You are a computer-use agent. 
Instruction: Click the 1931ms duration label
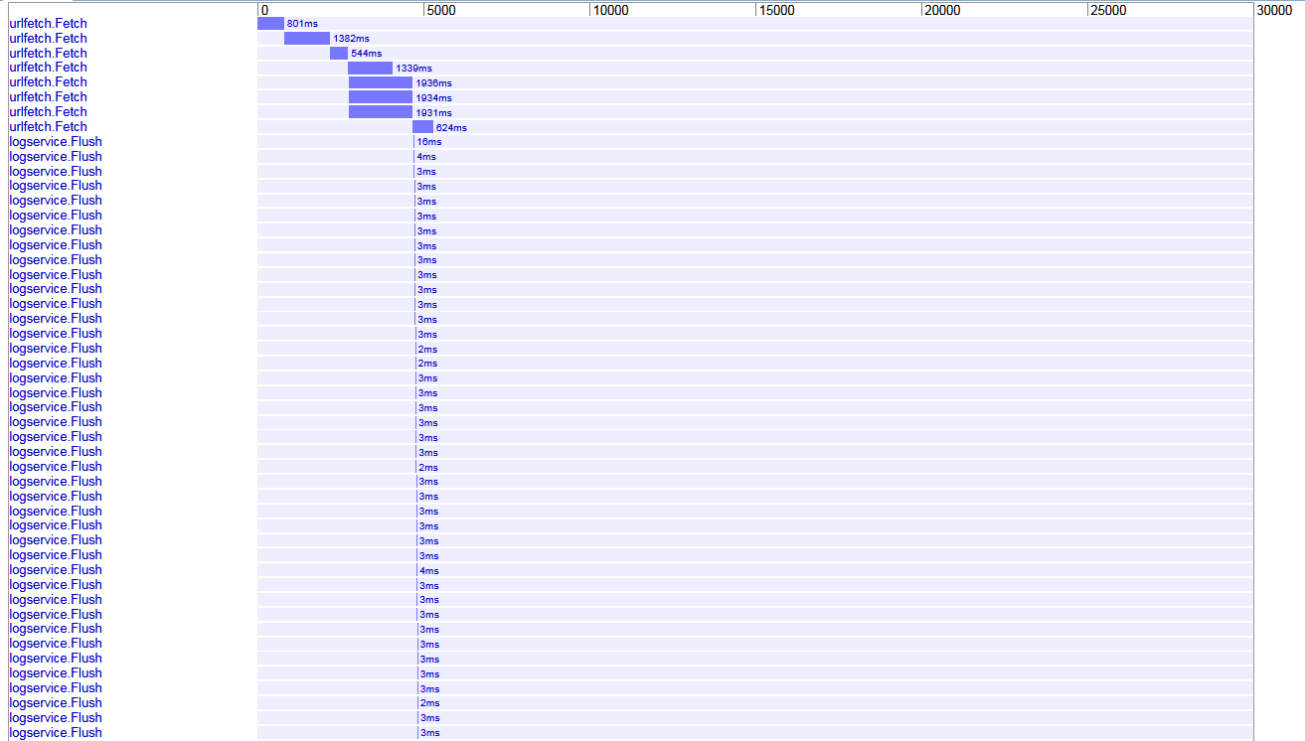coord(433,113)
